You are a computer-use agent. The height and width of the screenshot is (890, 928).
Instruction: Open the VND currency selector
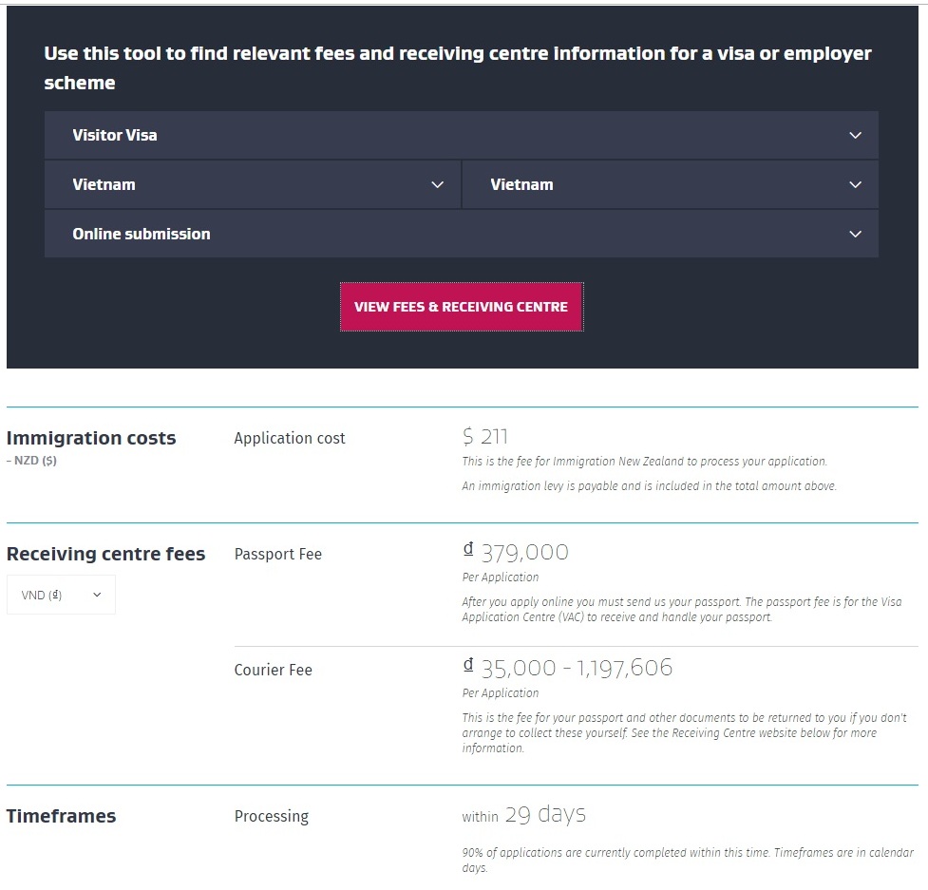point(61,595)
